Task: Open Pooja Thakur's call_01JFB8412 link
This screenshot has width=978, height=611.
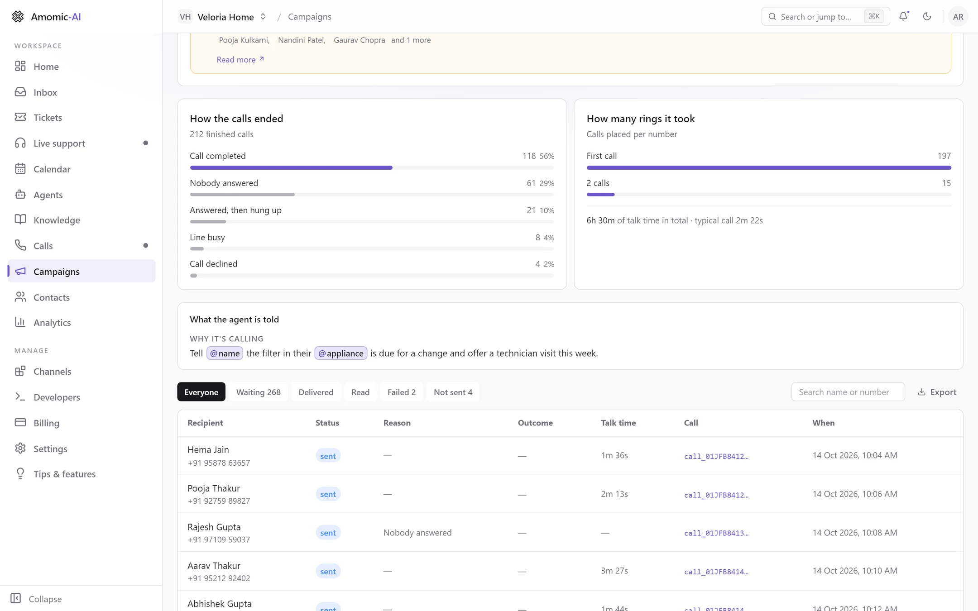Action: coord(716,495)
